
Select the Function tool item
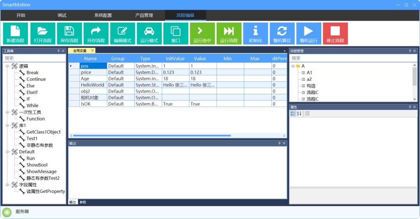click(x=36, y=118)
